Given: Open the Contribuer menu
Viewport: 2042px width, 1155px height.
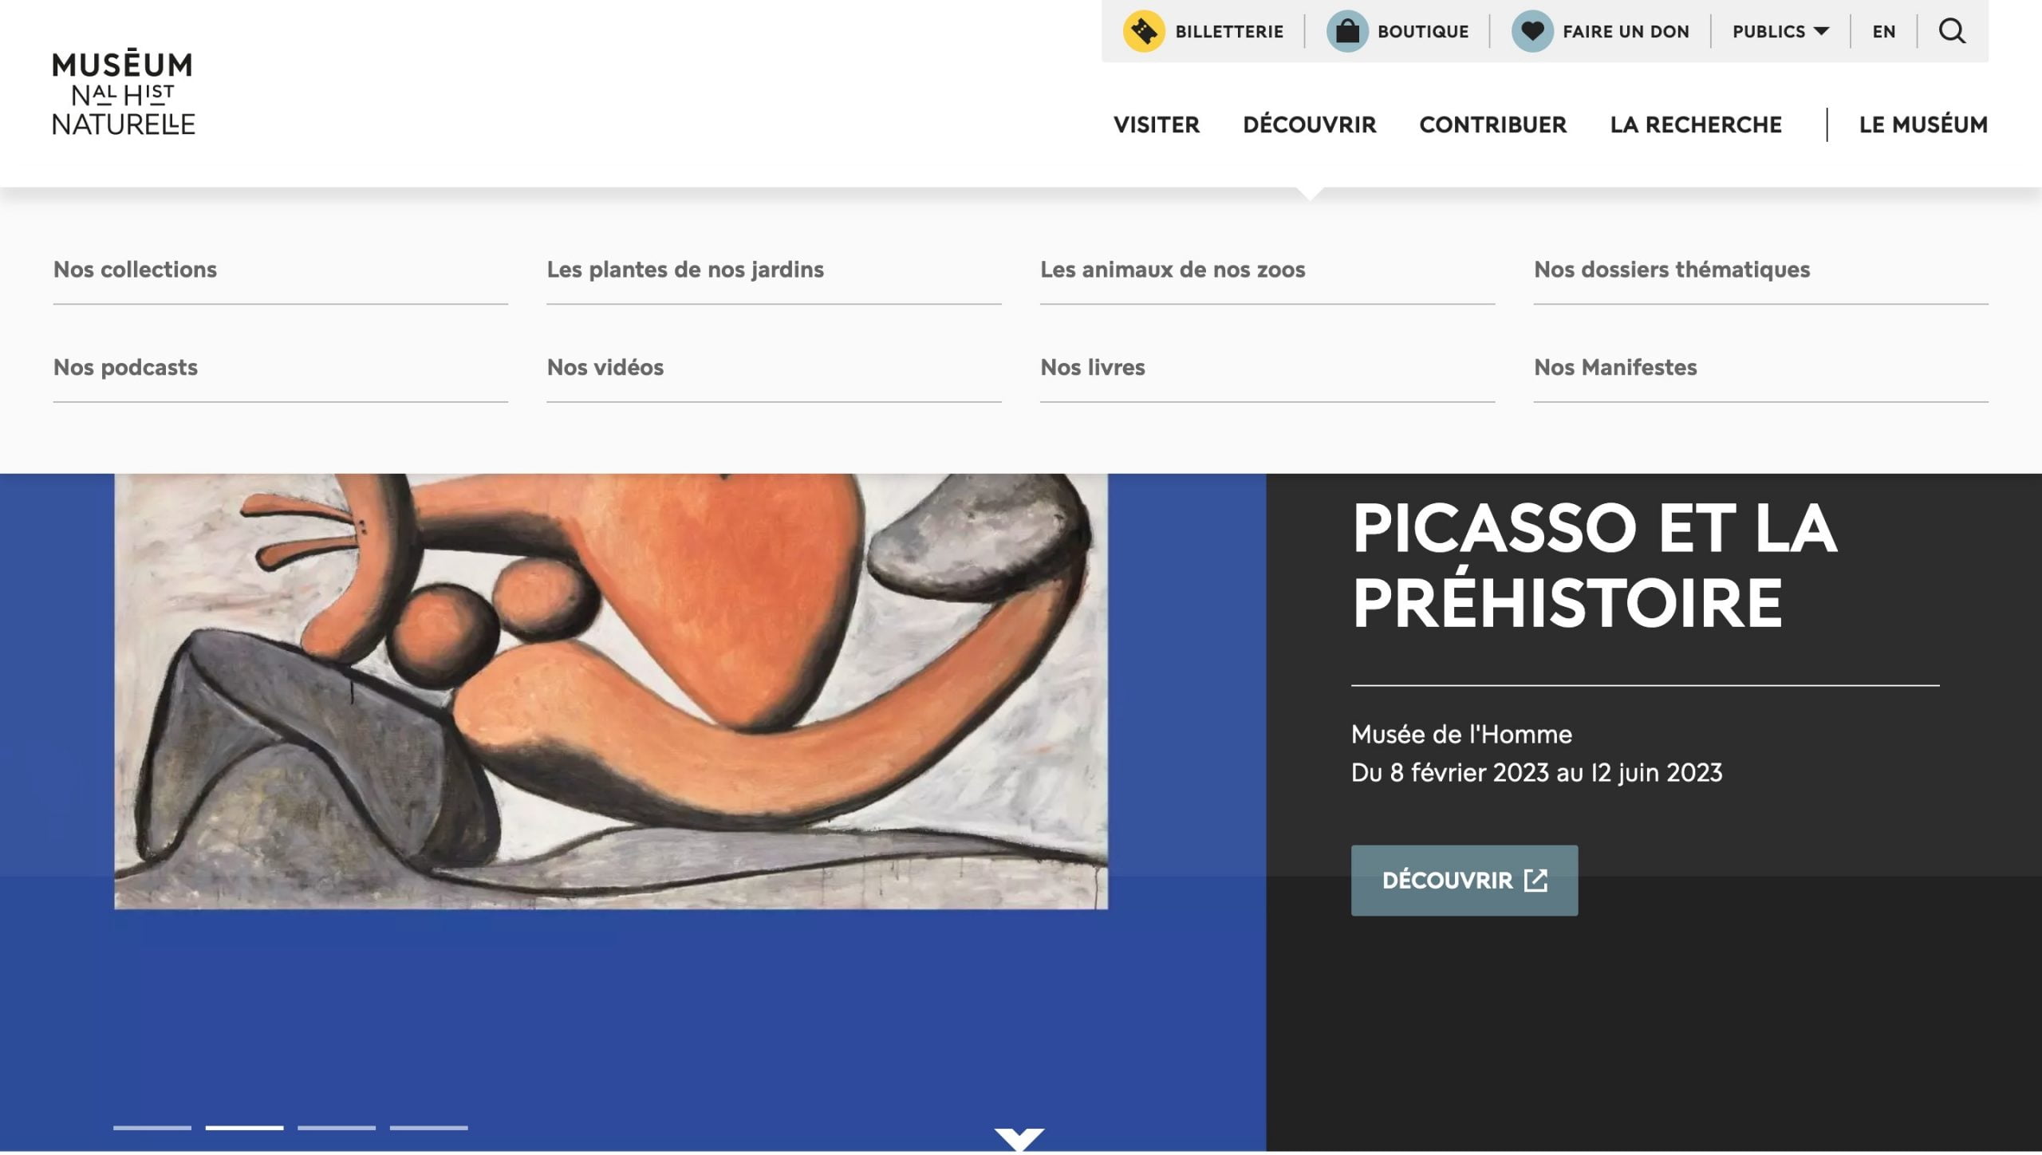Looking at the screenshot, I should 1493,125.
